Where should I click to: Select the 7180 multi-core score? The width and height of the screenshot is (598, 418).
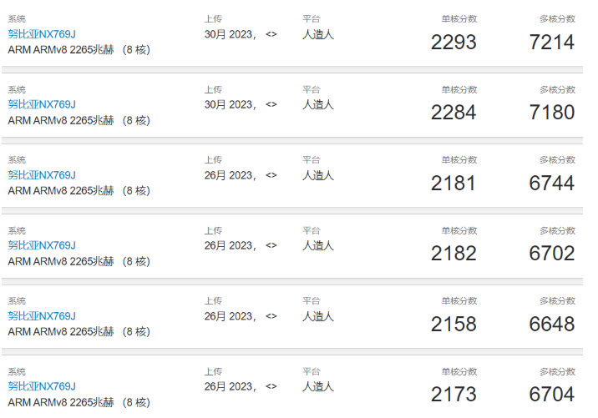click(552, 113)
